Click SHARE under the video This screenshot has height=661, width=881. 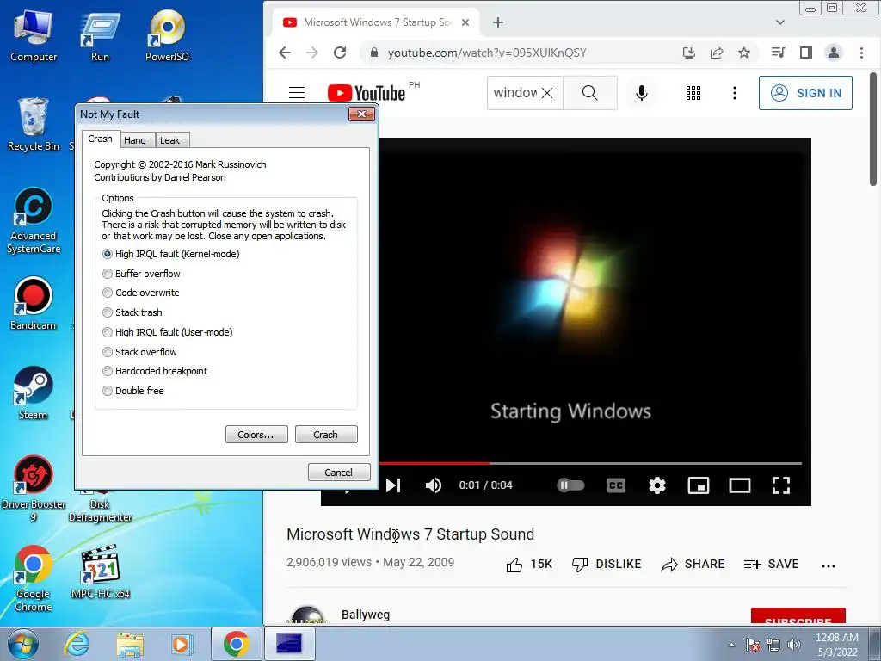tap(693, 565)
